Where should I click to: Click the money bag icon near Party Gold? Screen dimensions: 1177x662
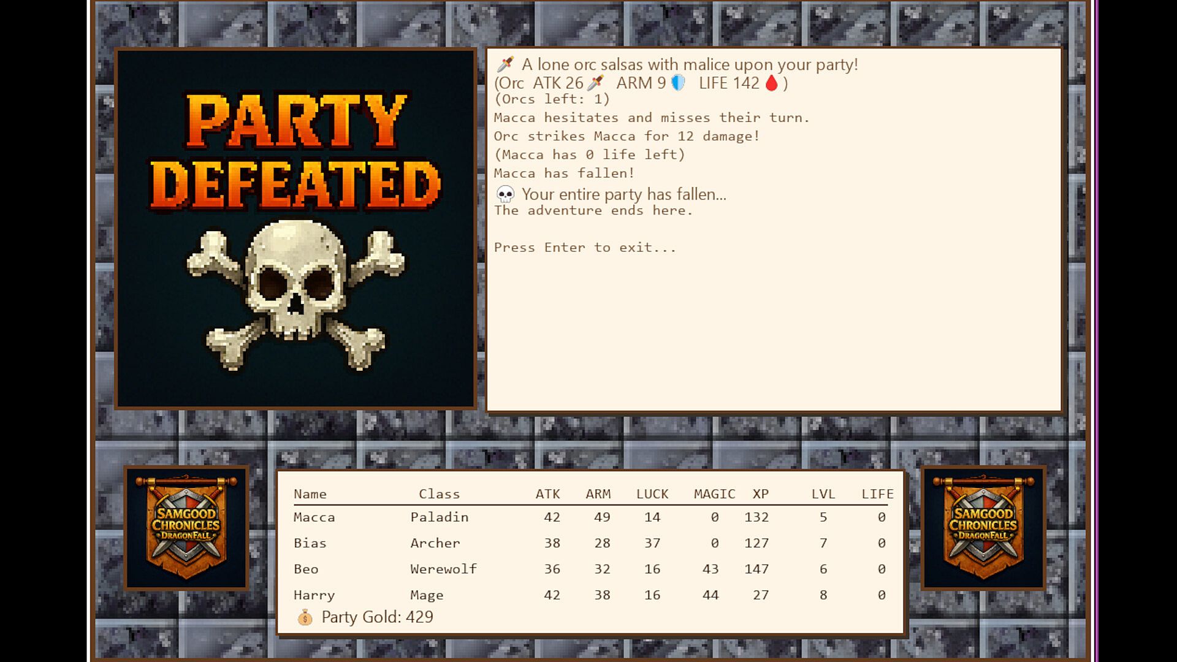305,617
